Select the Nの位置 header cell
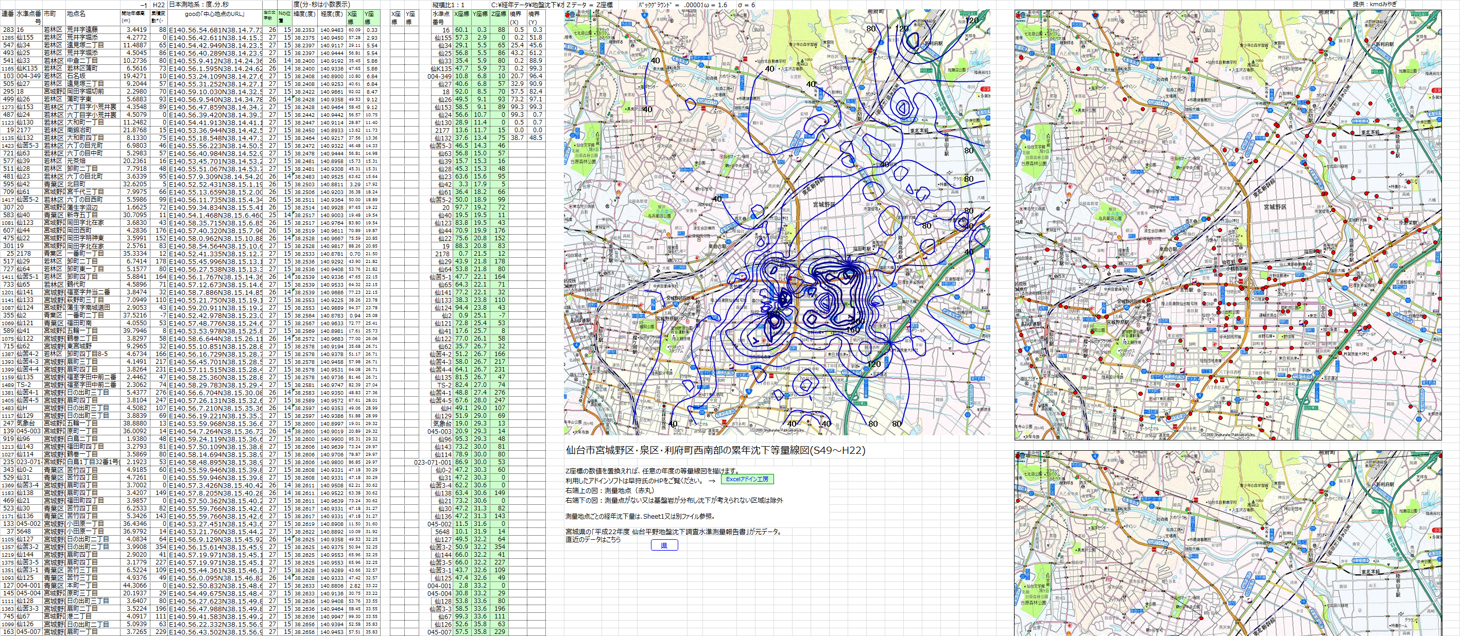This screenshot has height=636, width=1460. [284, 17]
